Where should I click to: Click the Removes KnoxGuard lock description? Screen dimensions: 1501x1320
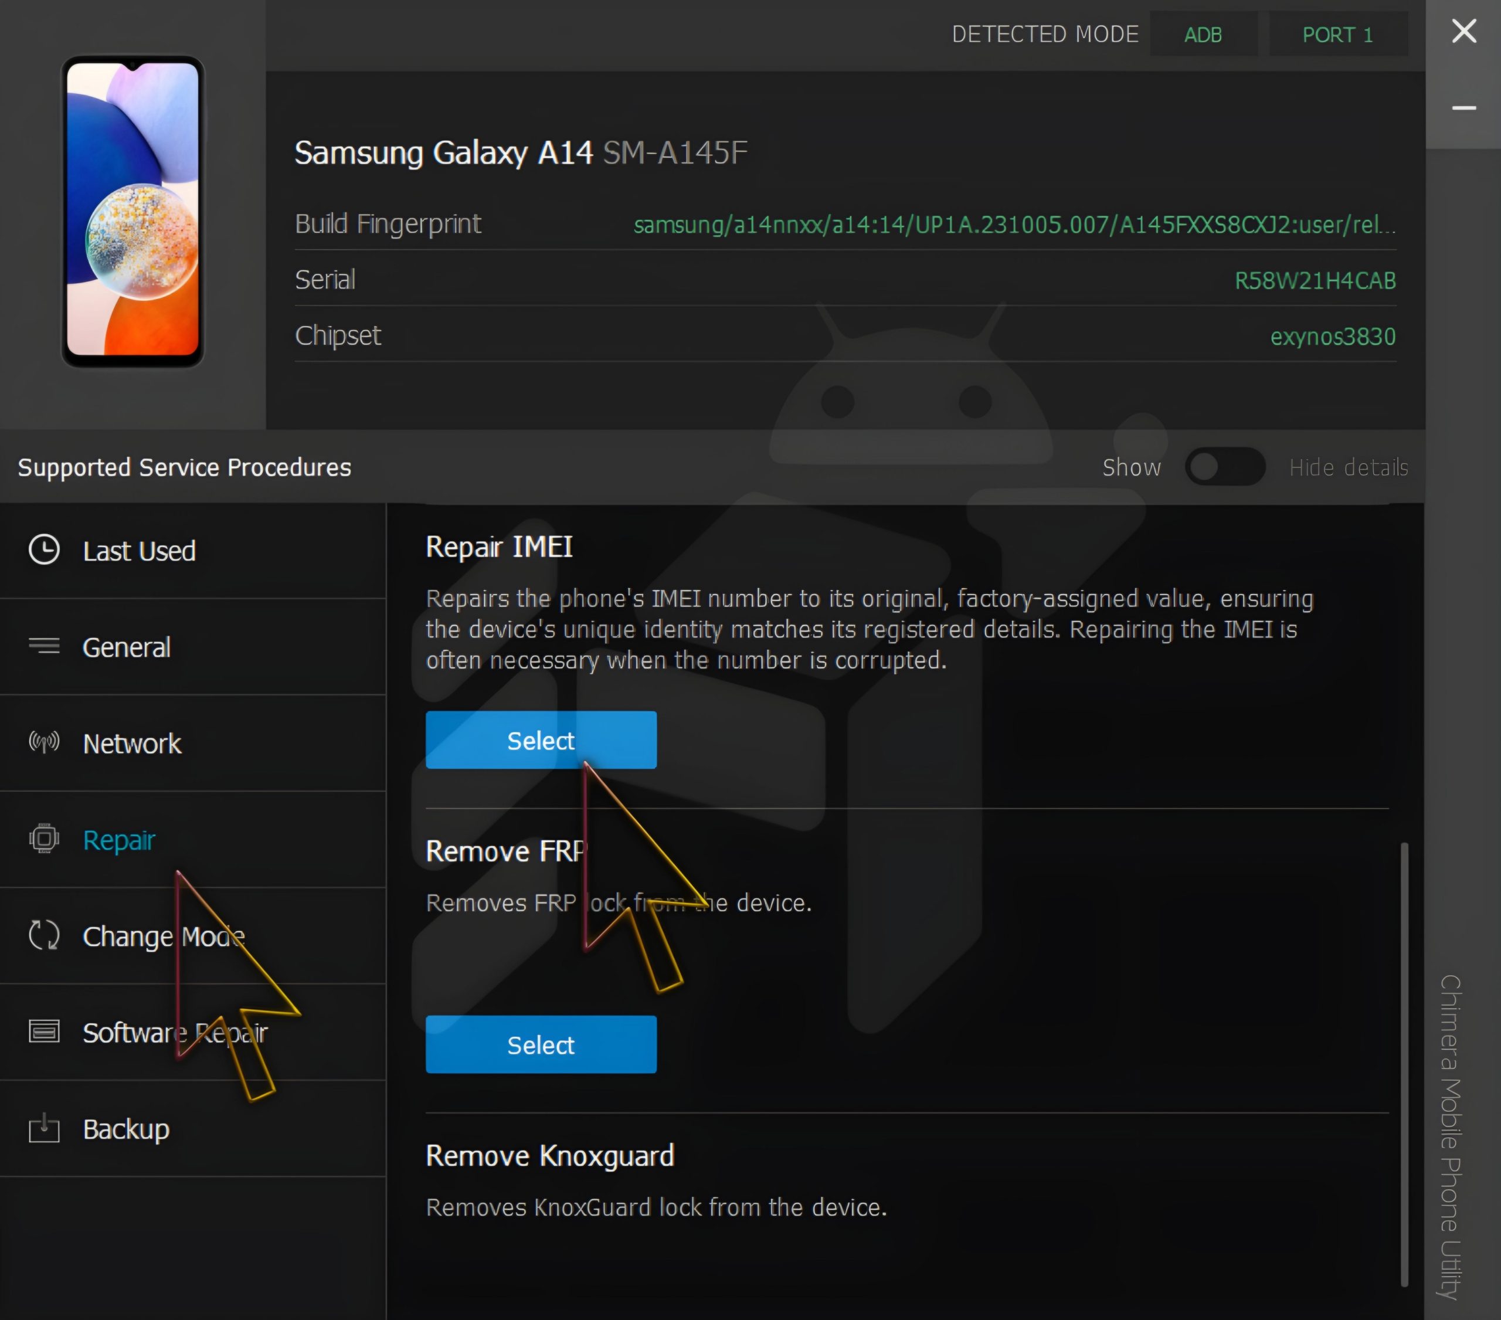tap(657, 1207)
